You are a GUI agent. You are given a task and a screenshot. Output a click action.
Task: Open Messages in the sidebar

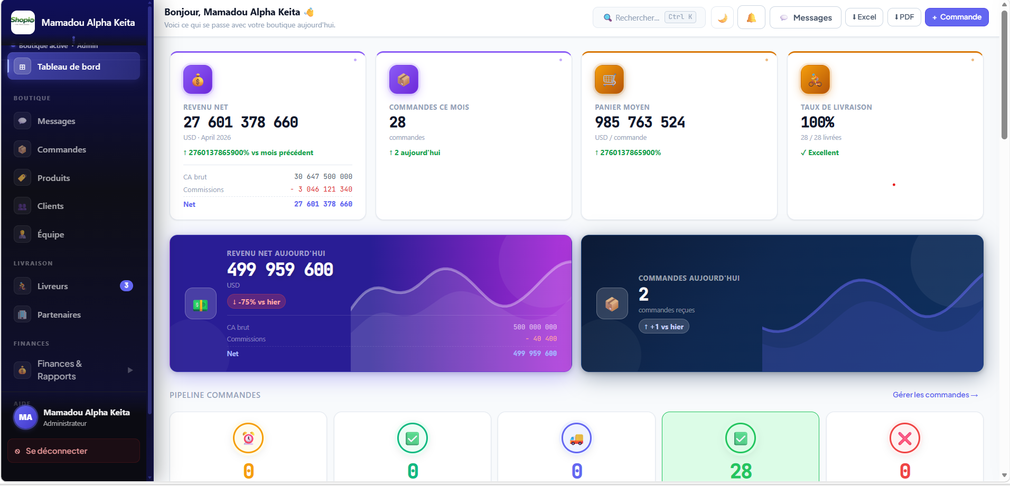pos(73,121)
